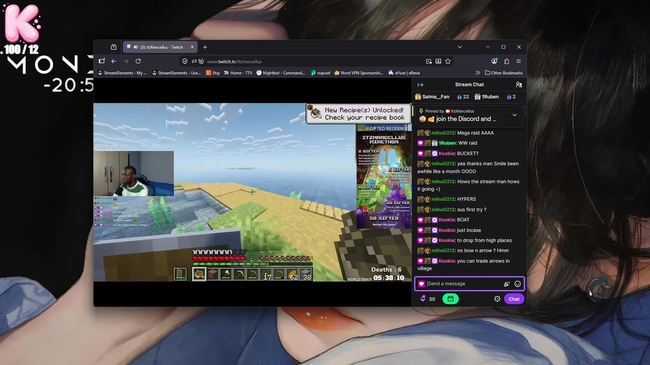This screenshot has height=365, width=650.
Task: Click mihu0212 on HYPERS message
Action: tap(443, 199)
